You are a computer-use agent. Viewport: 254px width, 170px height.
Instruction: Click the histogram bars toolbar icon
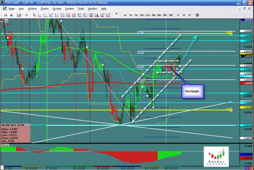point(84,15)
